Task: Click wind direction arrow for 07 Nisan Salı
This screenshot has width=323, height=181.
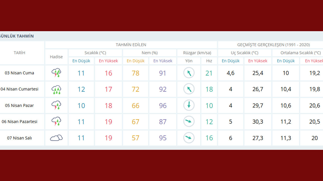Action: [x=189, y=138]
